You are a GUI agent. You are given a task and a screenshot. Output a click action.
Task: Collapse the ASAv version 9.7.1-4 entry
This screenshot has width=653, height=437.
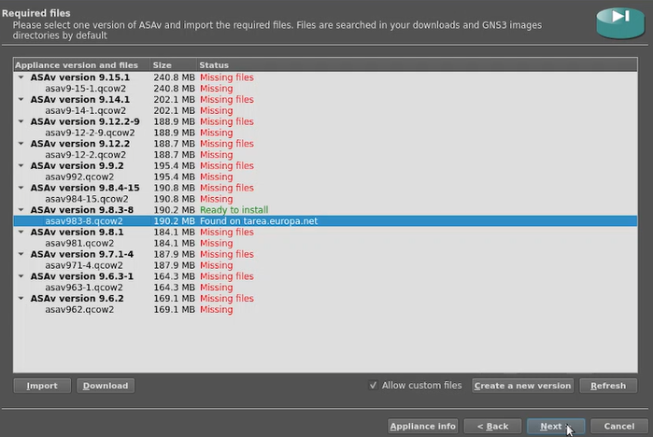[21, 254]
